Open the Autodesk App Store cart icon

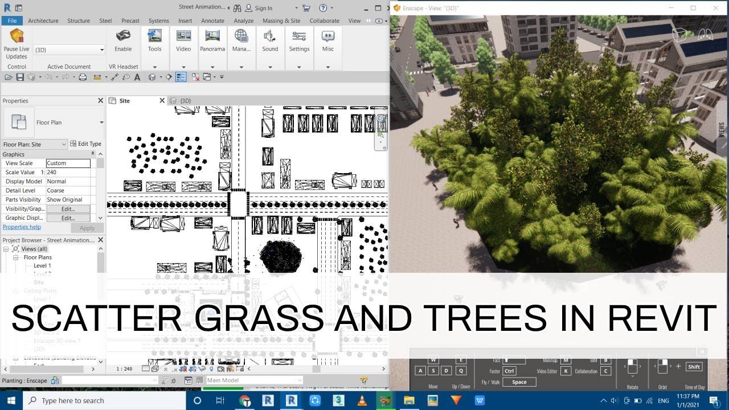306,8
